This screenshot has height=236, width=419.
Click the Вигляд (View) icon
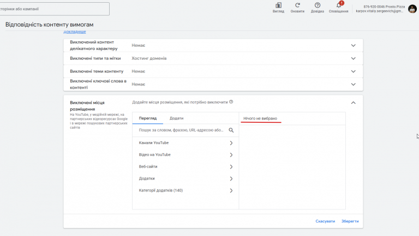278,5
